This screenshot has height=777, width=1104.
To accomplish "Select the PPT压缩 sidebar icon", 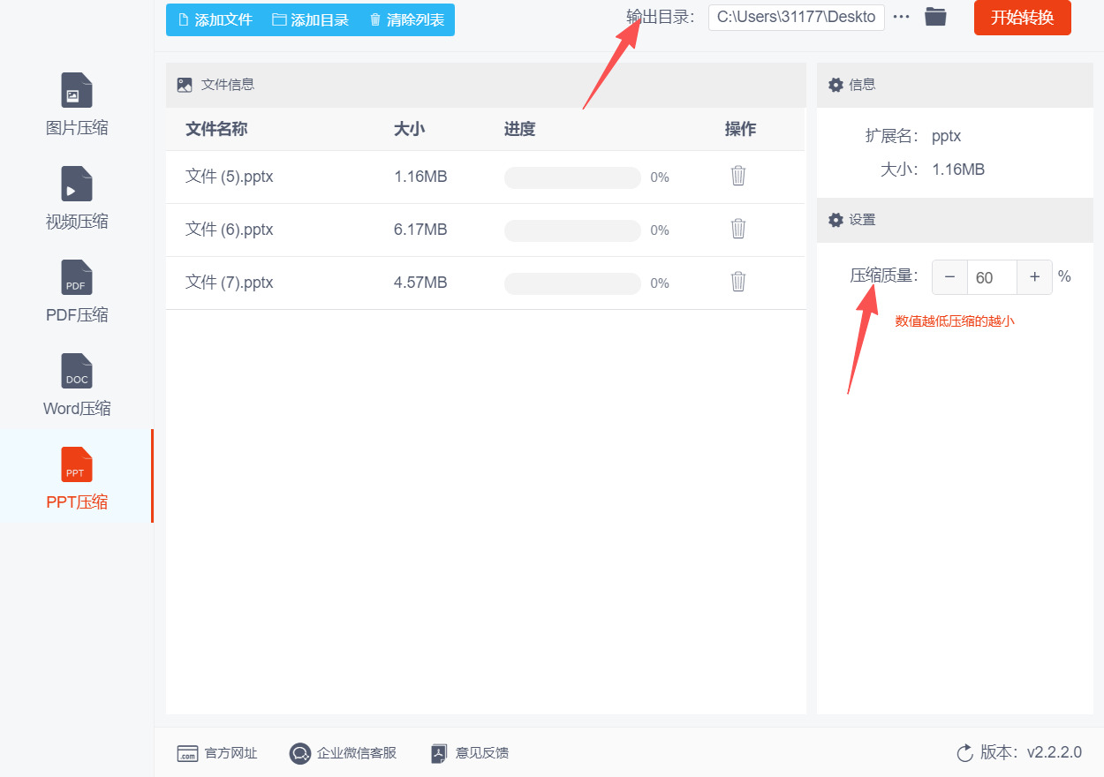I will 77,464.
